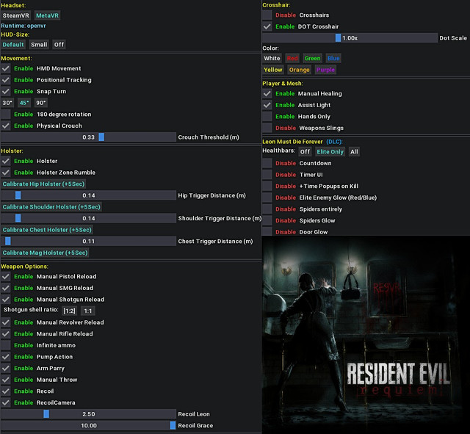This screenshot has width=470, height=434.
Task: Toggle the Physical Crouch checkbox
Action: [6, 126]
